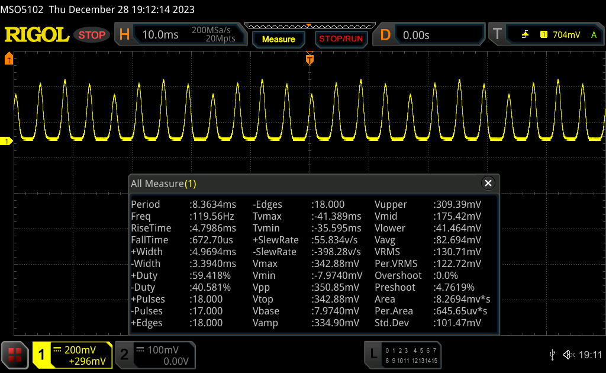This screenshot has width=606, height=373.
Task: Select the Std.Dev 101.47mV measurement
Action: (428, 323)
